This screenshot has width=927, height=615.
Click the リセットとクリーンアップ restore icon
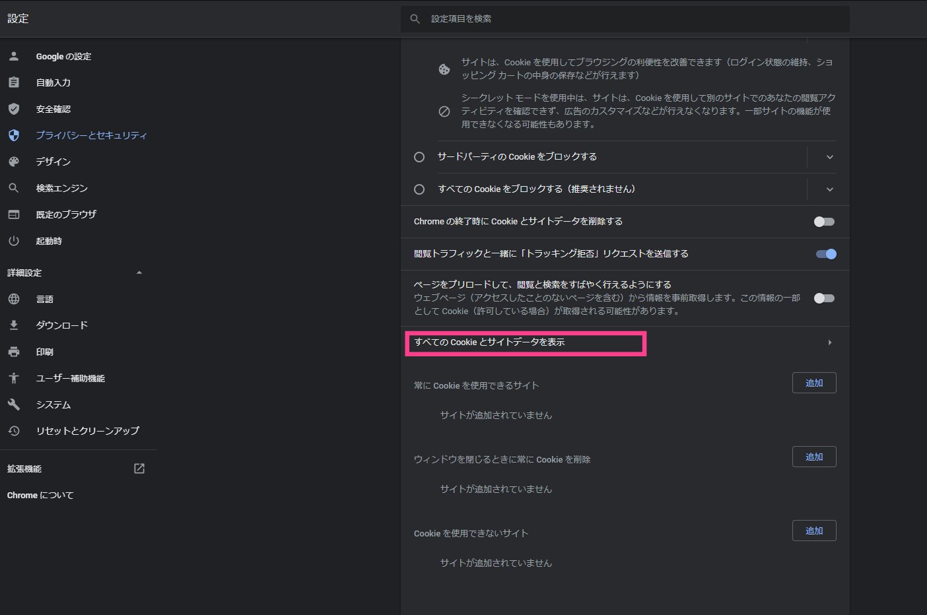[x=14, y=431]
